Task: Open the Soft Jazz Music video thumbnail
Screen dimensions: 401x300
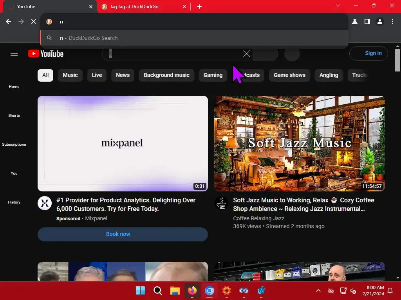Action: (300, 143)
